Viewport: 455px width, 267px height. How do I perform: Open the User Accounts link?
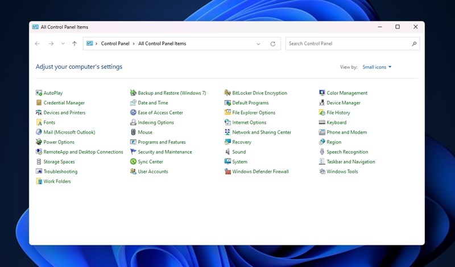click(153, 172)
